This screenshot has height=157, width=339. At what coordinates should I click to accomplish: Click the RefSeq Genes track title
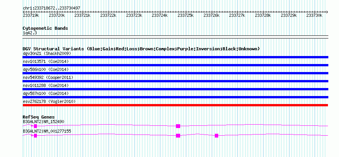click(39, 117)
